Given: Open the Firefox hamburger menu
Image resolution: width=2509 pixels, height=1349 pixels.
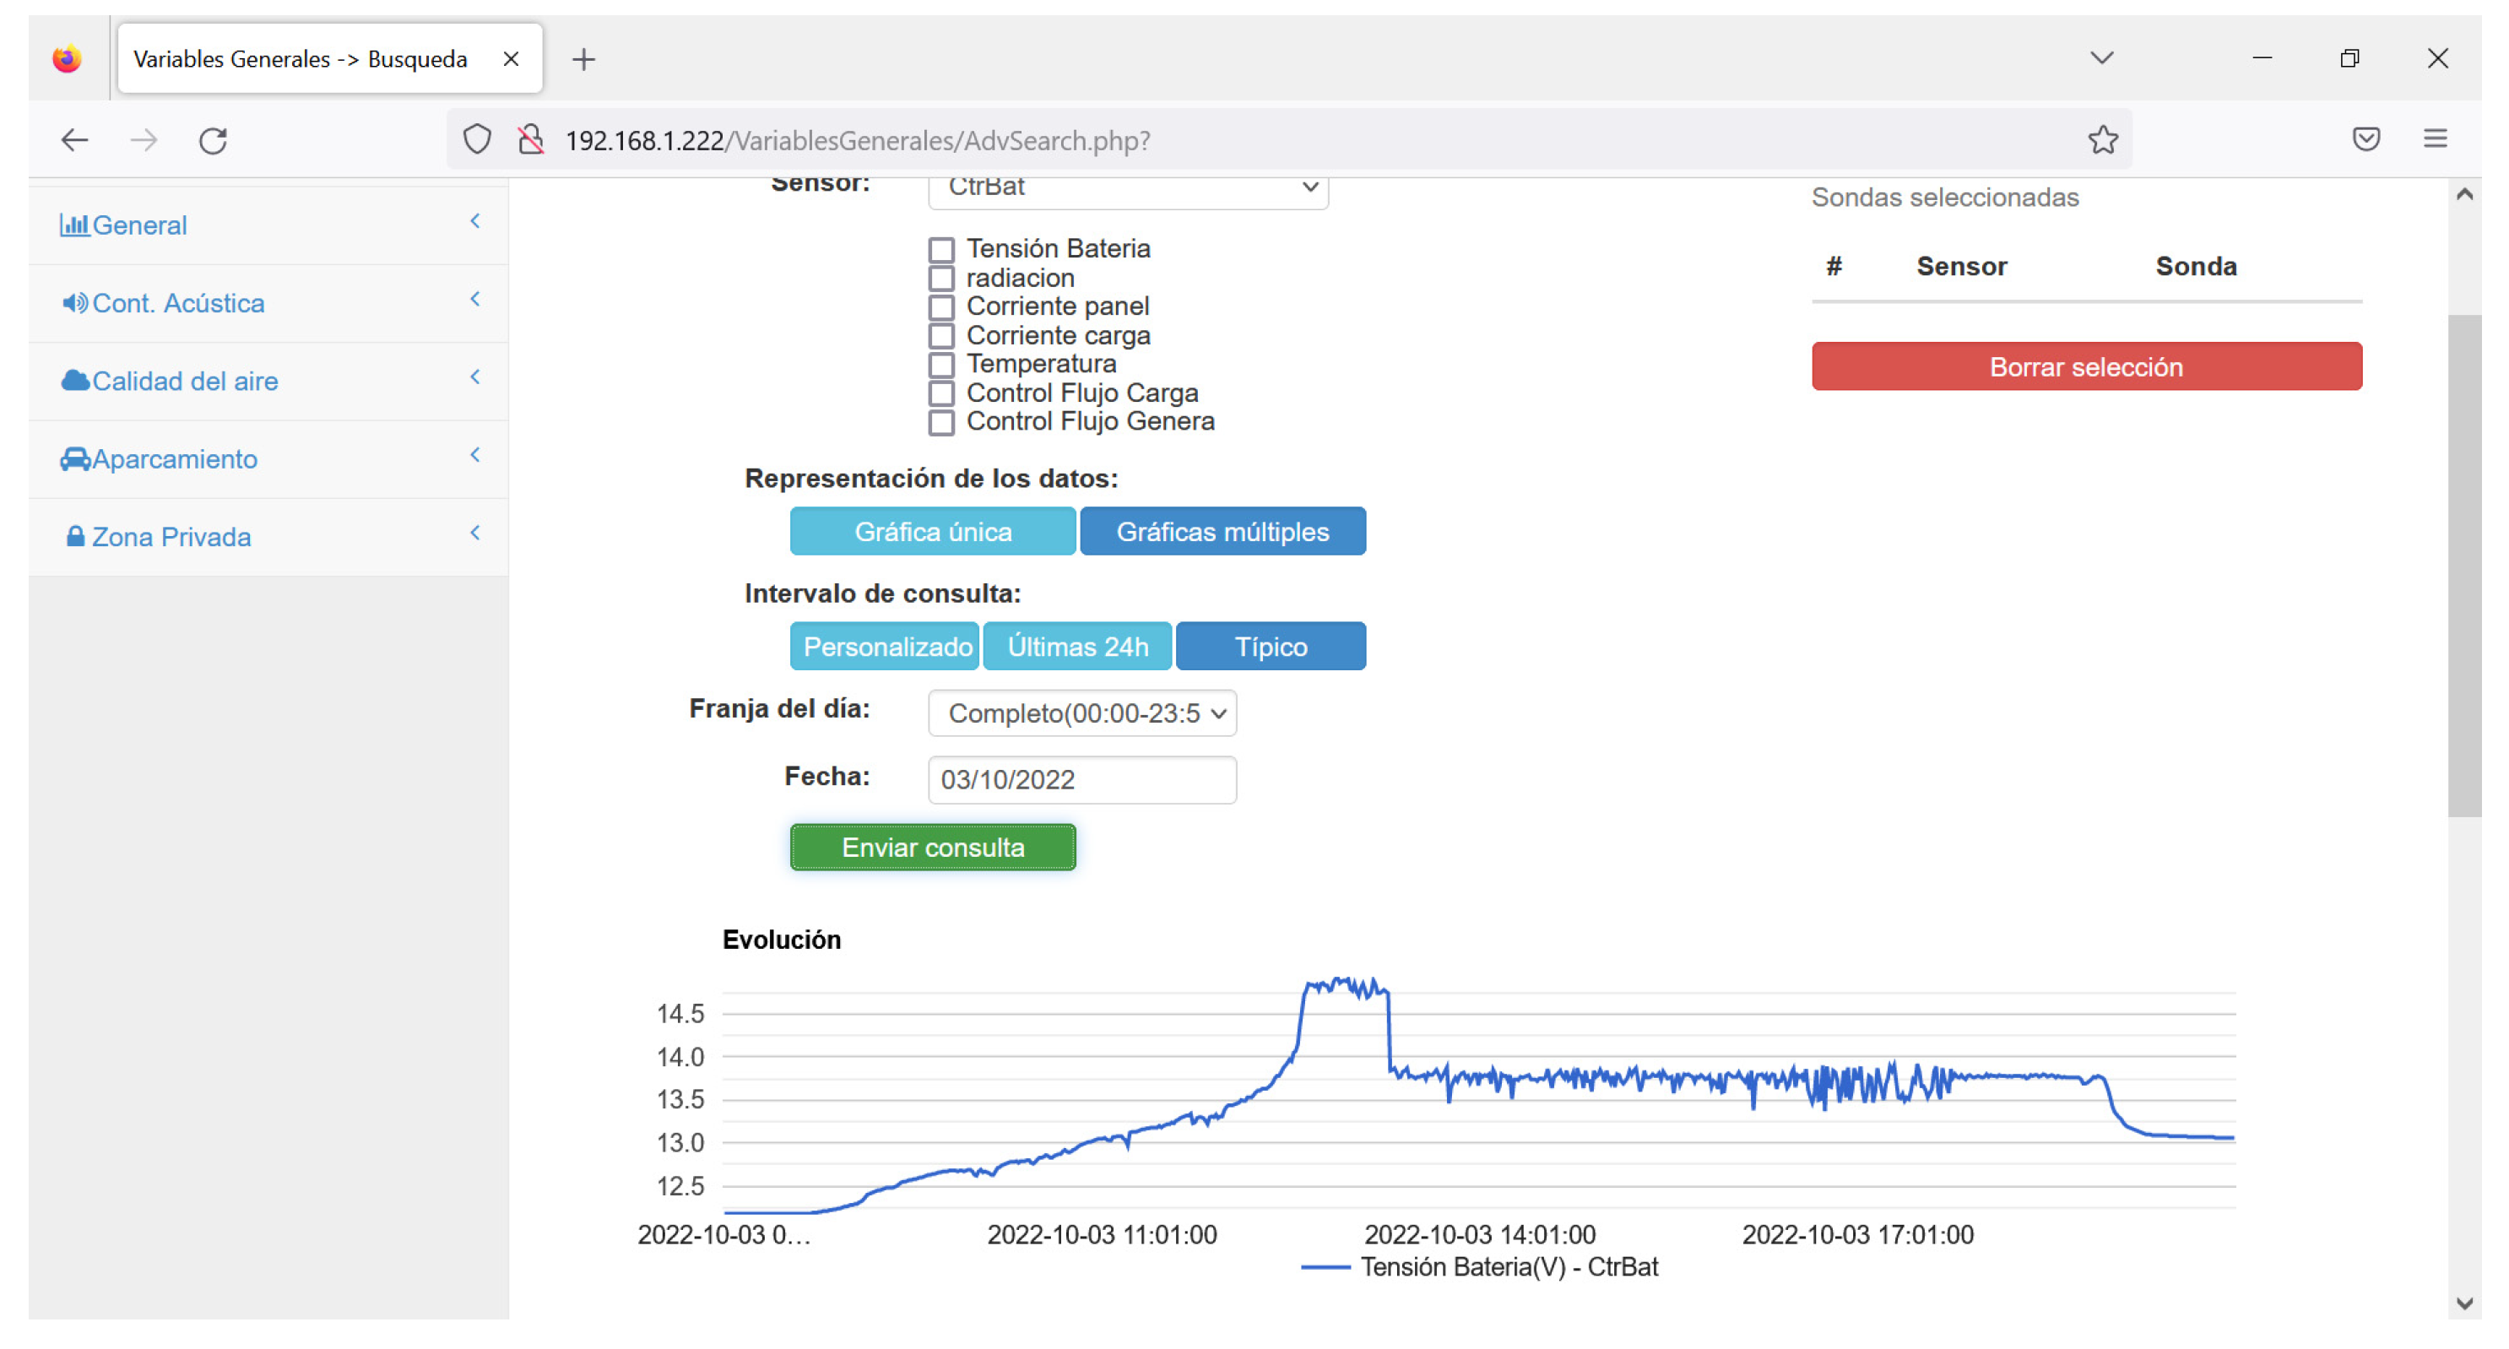Looking at the screenshot, I should (x=2435, y=139).
